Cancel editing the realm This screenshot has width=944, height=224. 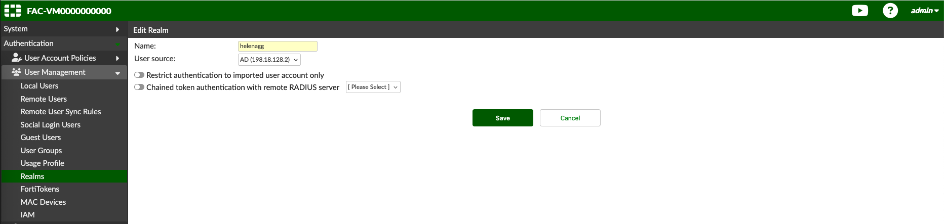tap(570, 118)
